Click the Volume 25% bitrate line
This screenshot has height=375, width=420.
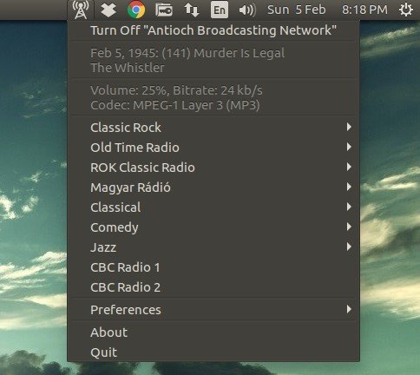pyautogui.click(x=176, y=90)
